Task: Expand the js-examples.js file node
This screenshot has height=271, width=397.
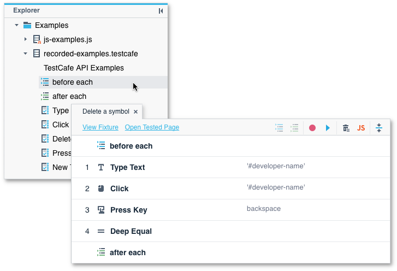Action: pyautogui.click(x=25, y=39)
